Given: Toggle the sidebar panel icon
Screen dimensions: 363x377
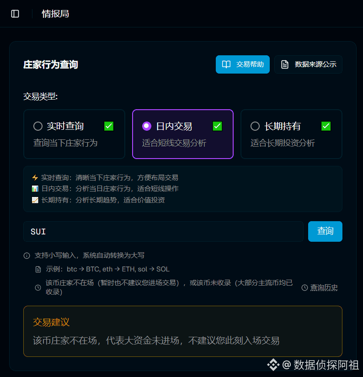Looking at the screenshot, I should click(15, 14).
